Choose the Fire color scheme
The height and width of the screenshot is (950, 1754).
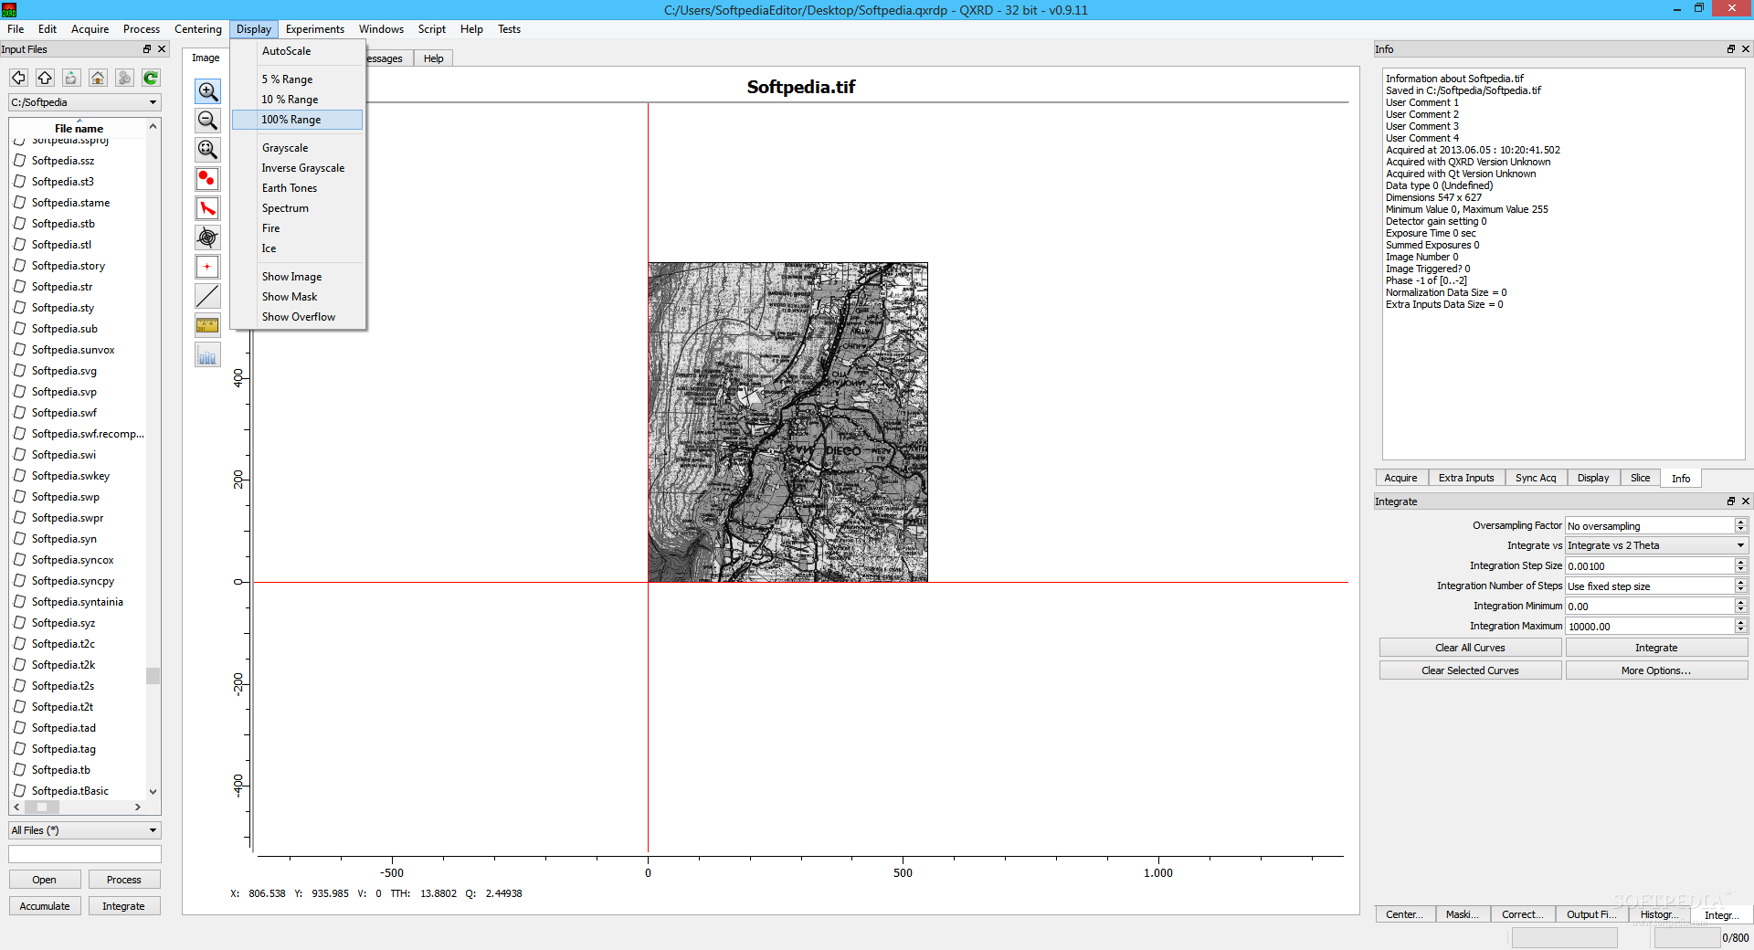pyautogui.click(x=298, y=228)
